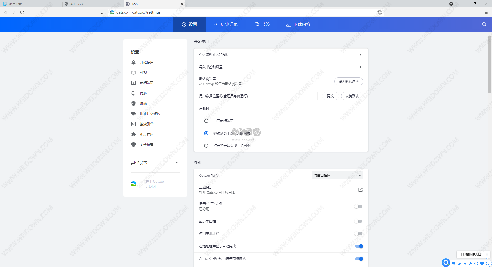Select the 打开新标签页 startup radio button
This screenshot has height=267, width=492.
click(206, 121)
